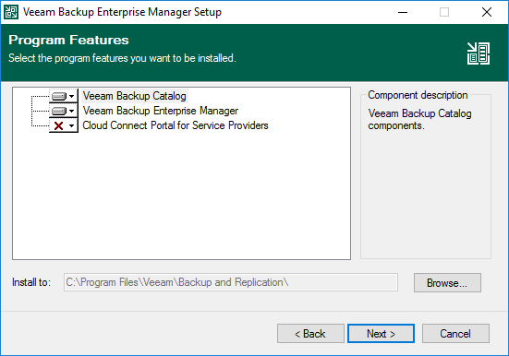The height and width of the screenshot is (356, 509).
Task: Minimize the setup window
Action: point(403,12)
